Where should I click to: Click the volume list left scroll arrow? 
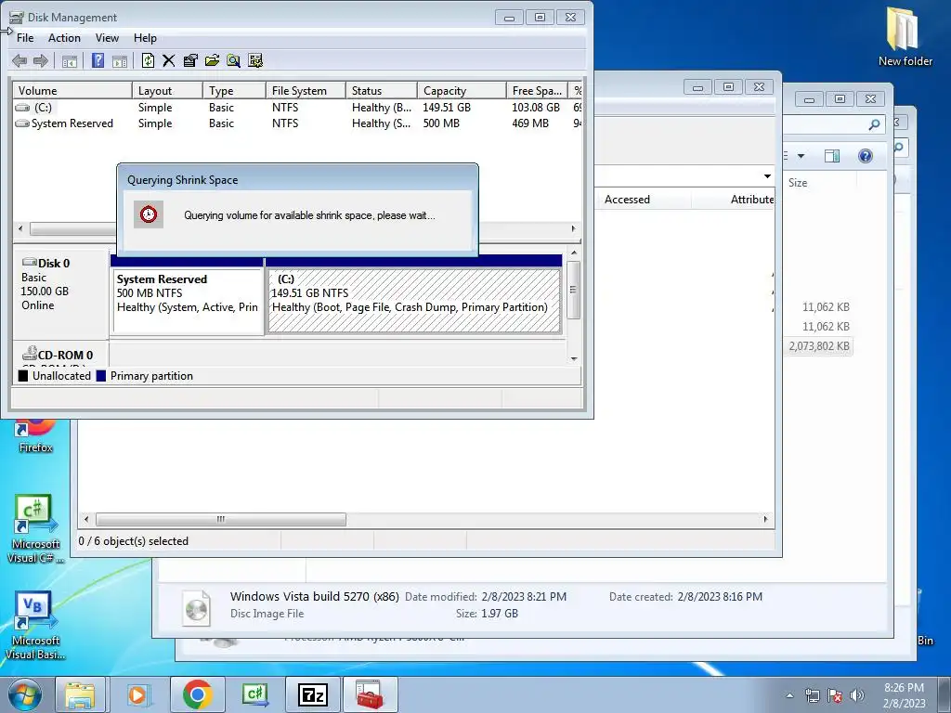pos(21,228)
